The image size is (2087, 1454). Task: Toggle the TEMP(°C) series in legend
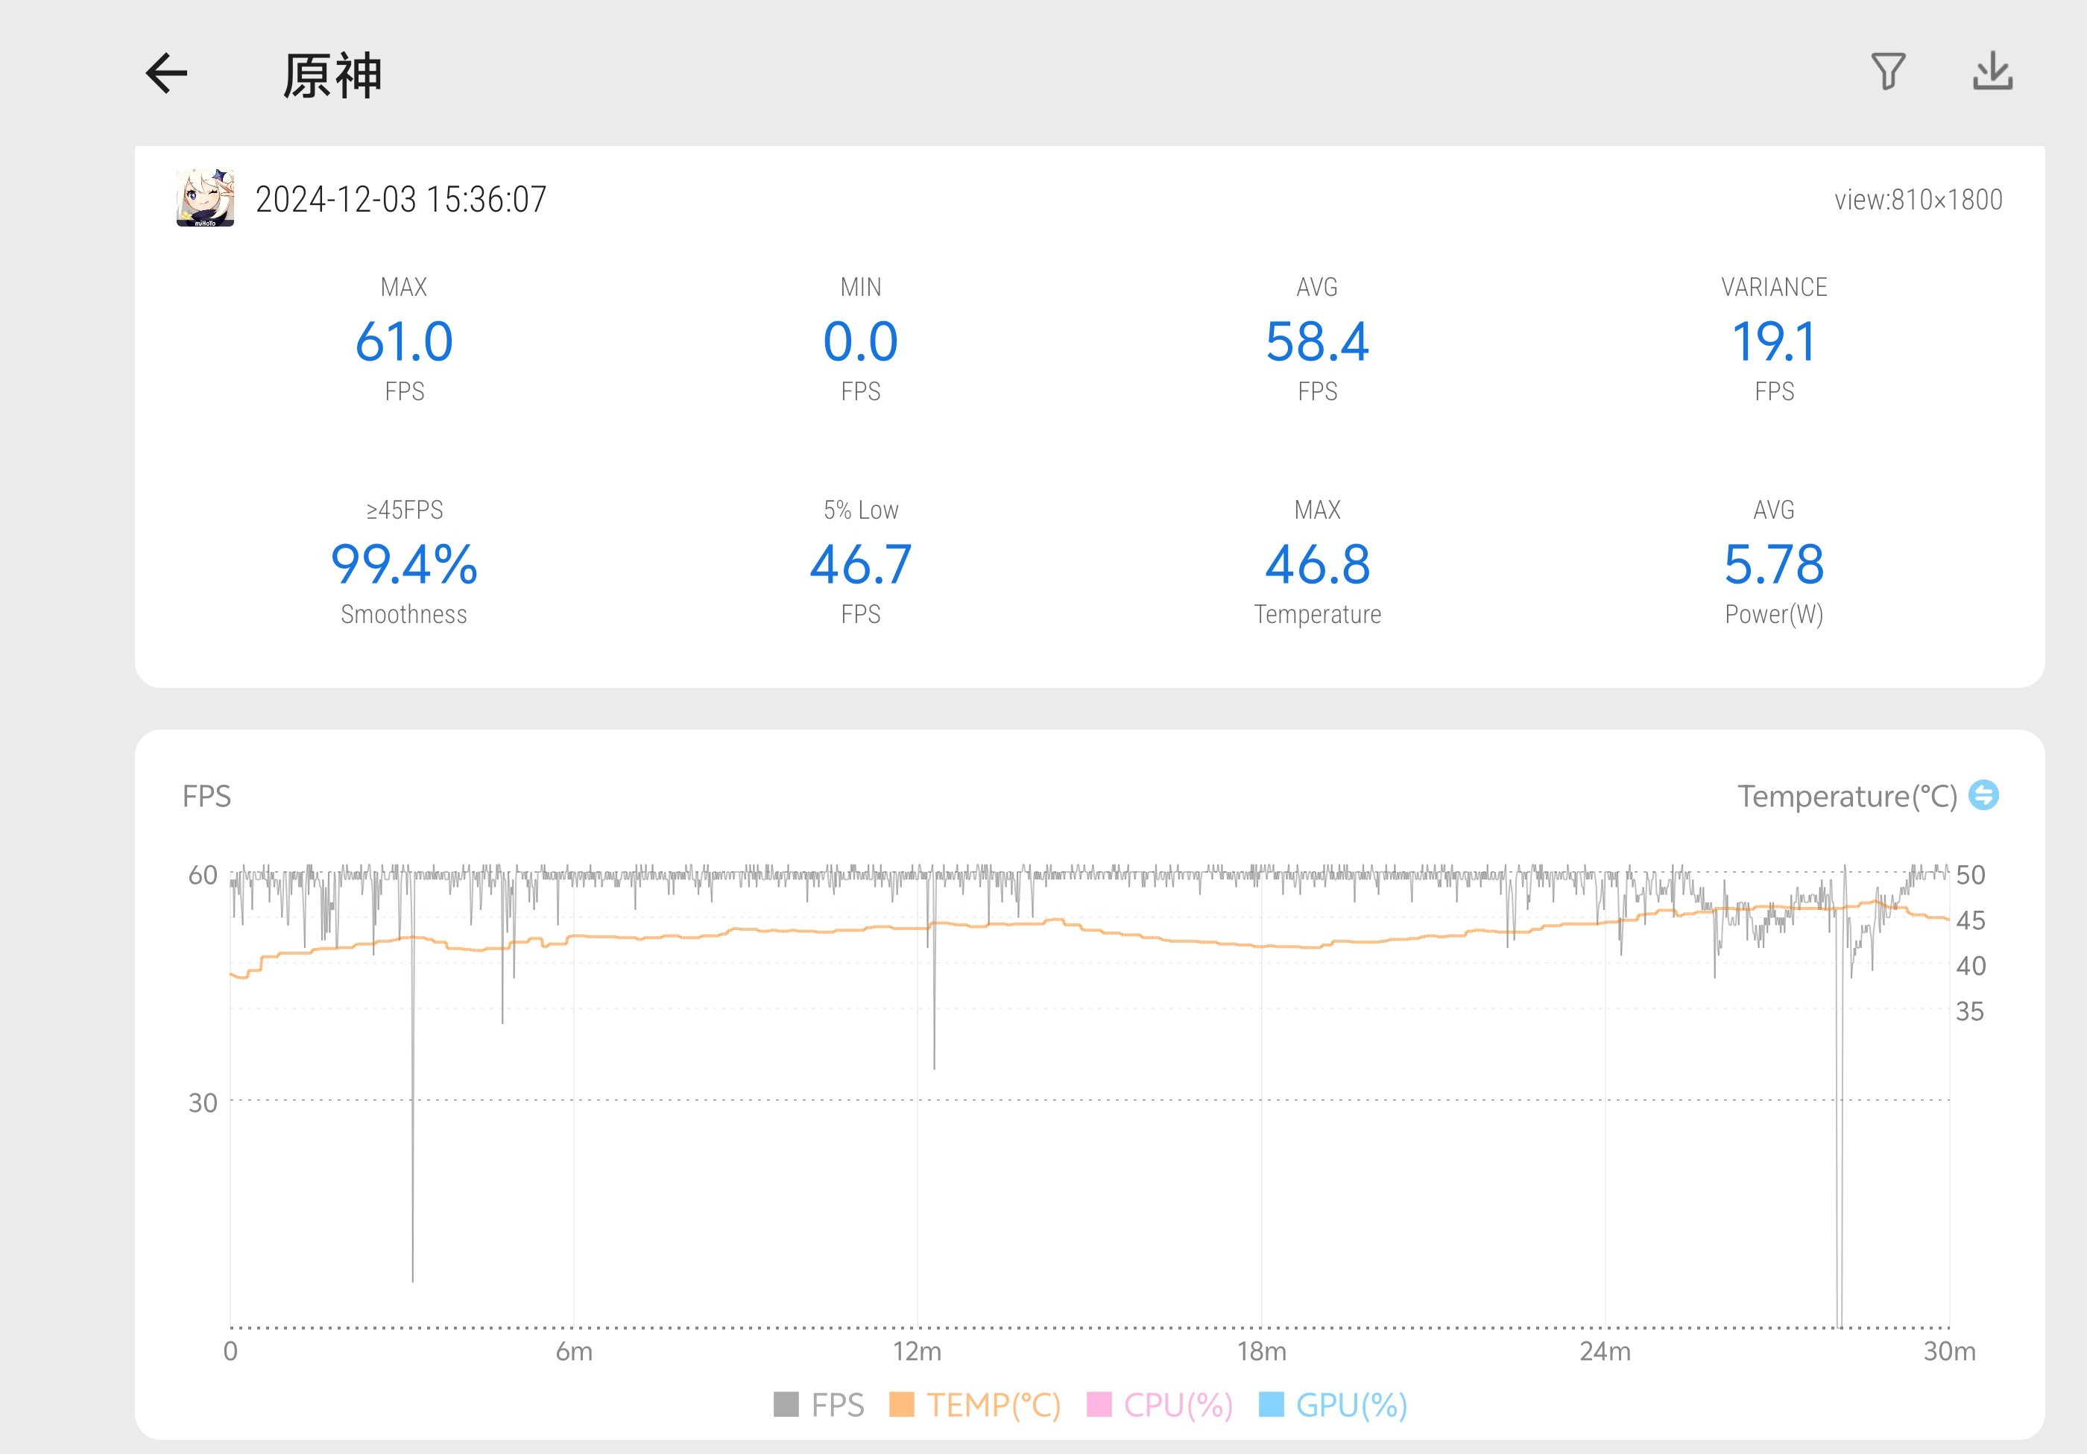tap(993, 1405)
